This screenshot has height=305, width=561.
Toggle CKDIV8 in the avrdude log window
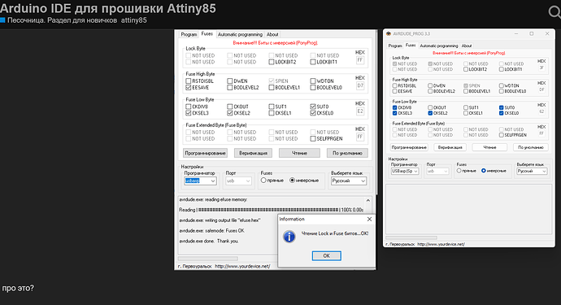tap(188, 107)
